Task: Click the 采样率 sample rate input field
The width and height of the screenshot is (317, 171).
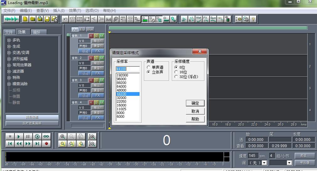Action: point(128,69)
